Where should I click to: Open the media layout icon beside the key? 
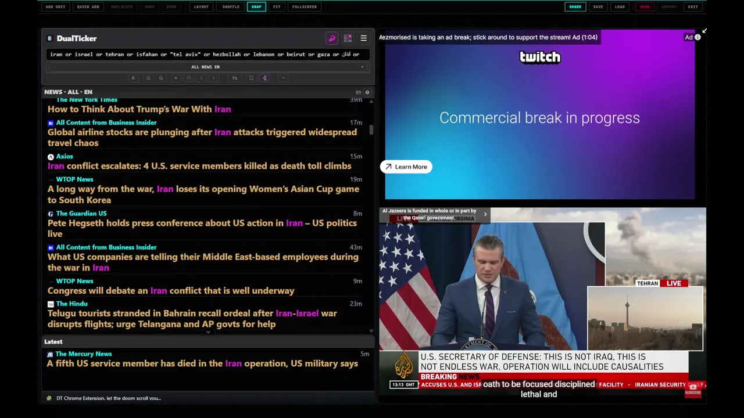[348, 38]
